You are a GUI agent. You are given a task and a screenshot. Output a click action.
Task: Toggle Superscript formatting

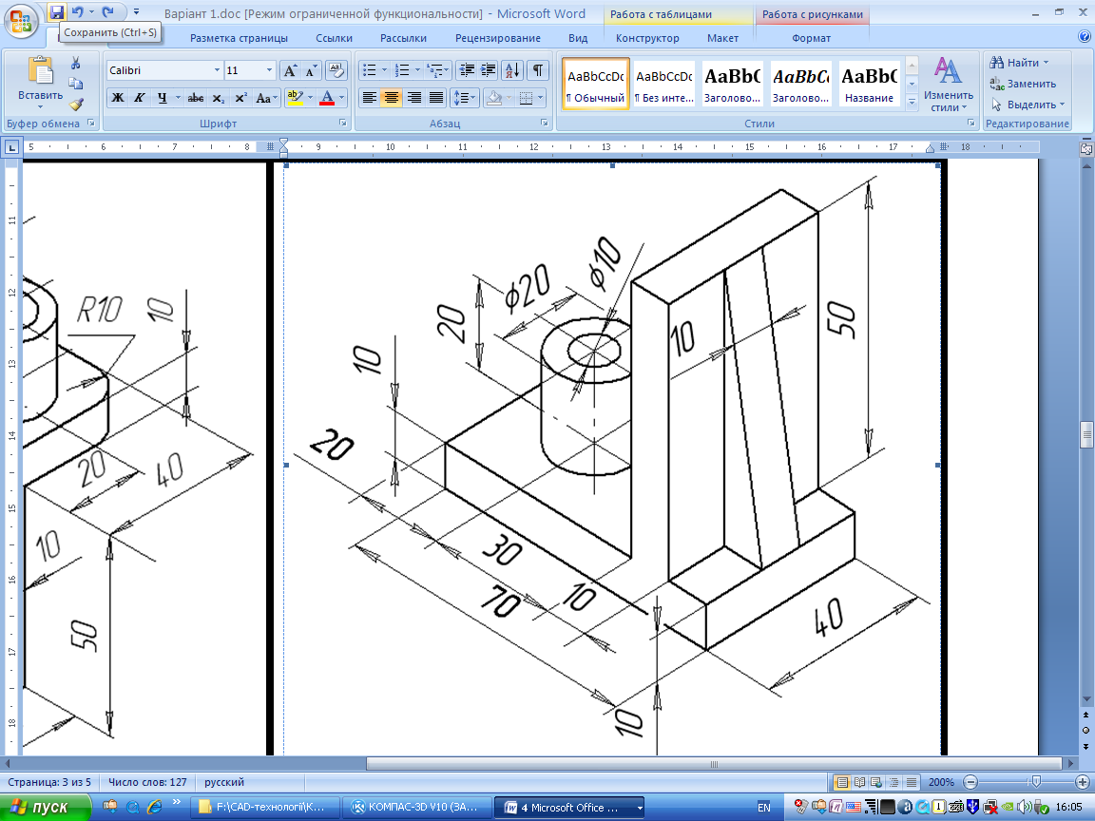(x=240, y=98)
